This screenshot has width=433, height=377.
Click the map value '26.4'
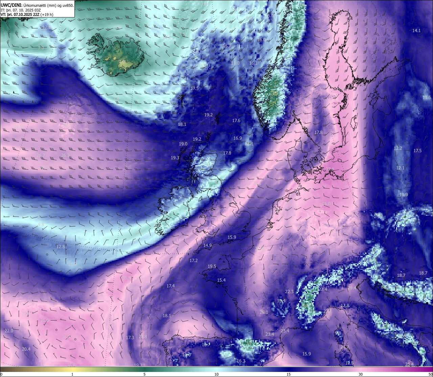[352, 288]
